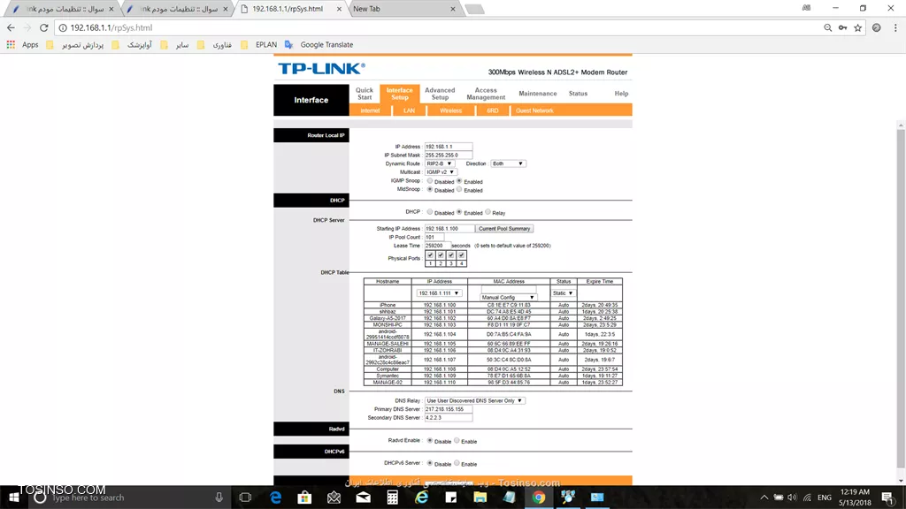The width and height of the screenshot is (906, 509).
Task: Open the Advanced Setup menu
Action: click(440, 94)
